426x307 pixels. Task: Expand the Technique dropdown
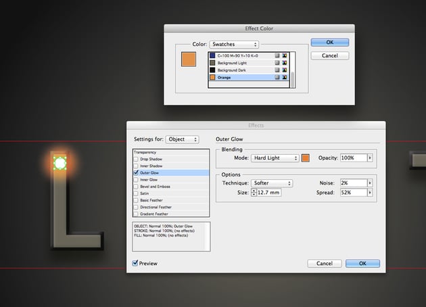click(x=271, y=183)
